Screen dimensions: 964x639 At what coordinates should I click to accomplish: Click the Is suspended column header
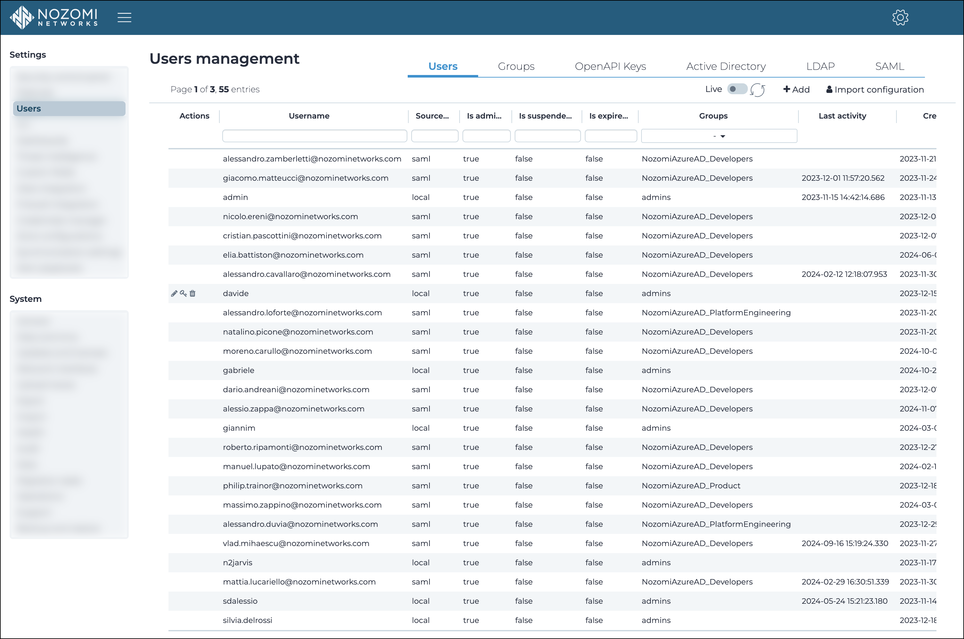click(x=545, y=116)
